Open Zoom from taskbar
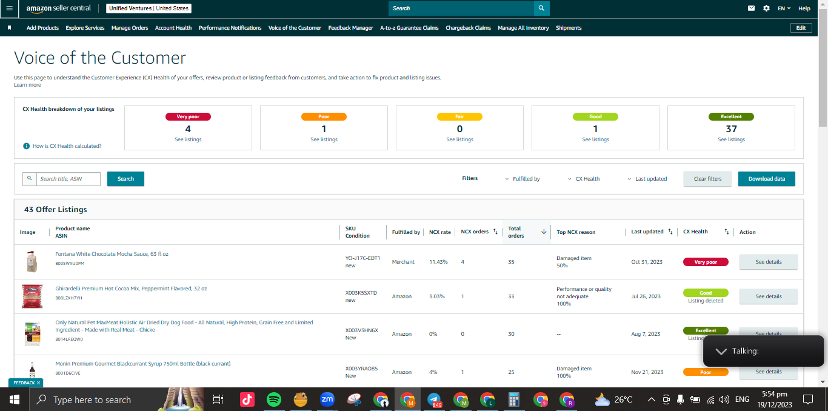This screenshot has height=411, width=828. click(x=327, y=399)
